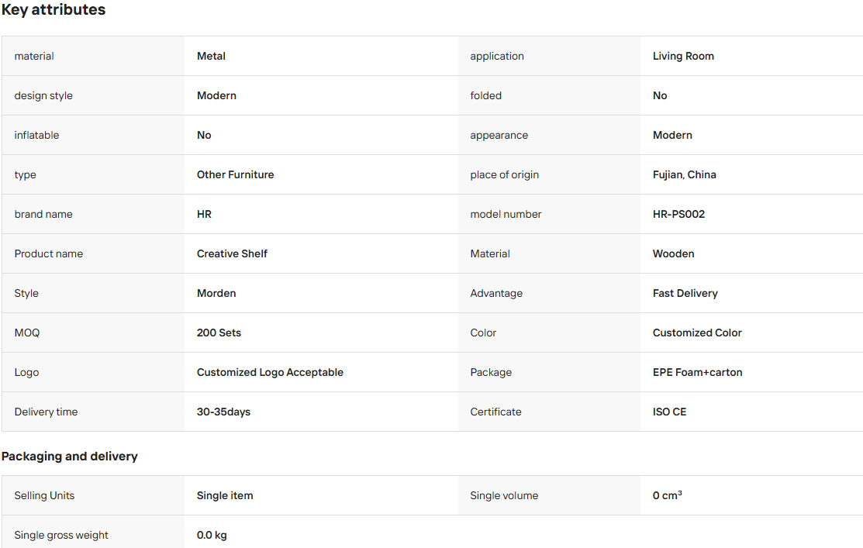Select the ISO CE certificate value
This screenshot has height=548, width=863.
click(669, 412)
